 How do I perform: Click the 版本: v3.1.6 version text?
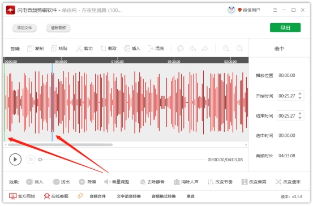291,196
